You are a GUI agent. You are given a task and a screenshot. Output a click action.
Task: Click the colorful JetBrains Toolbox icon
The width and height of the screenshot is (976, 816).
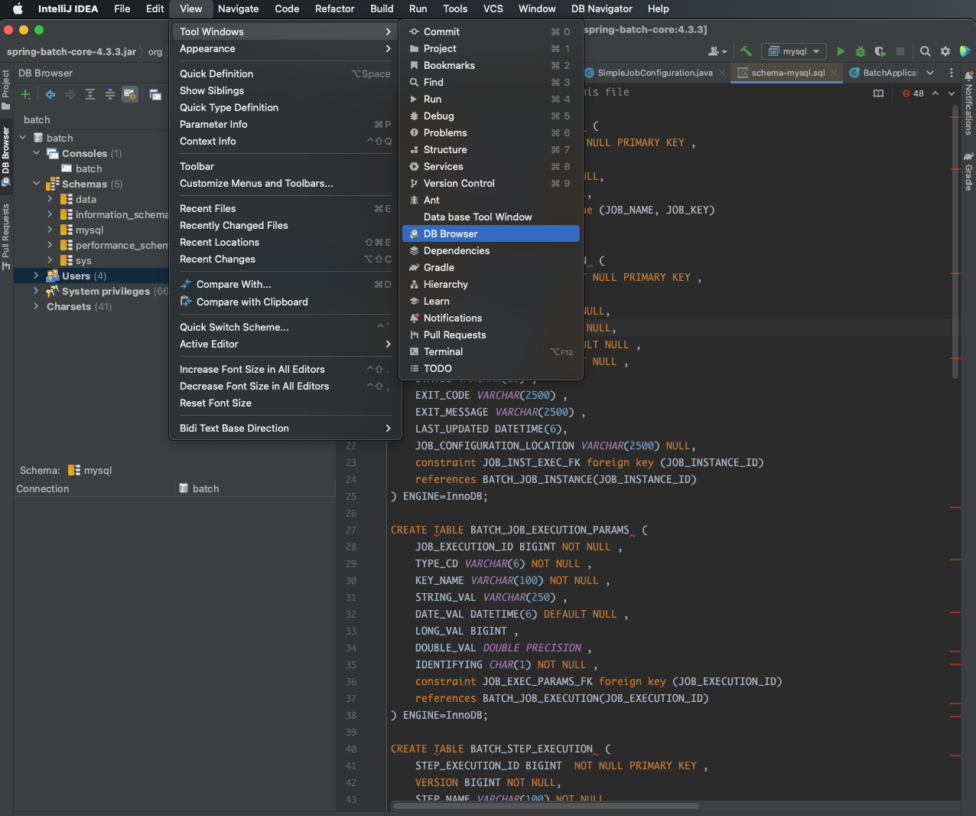(x=965, y=51)
